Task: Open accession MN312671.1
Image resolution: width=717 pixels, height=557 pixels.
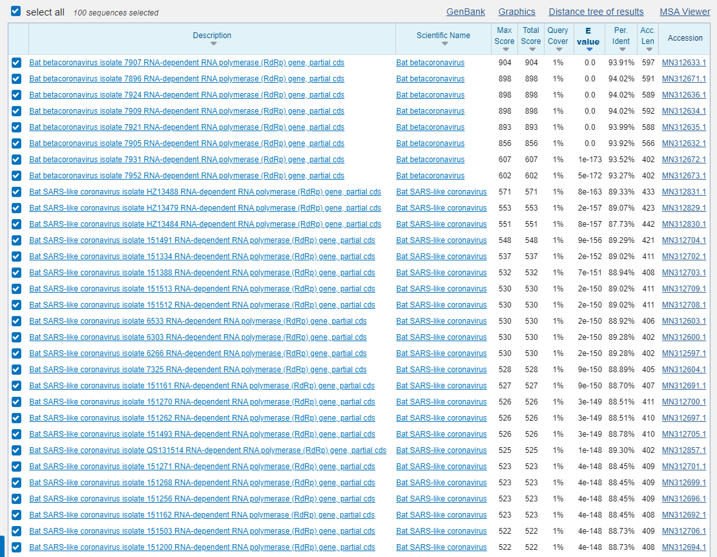Action: (683, 79)
